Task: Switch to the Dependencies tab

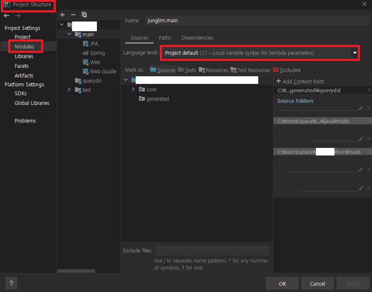Action: 197,38
